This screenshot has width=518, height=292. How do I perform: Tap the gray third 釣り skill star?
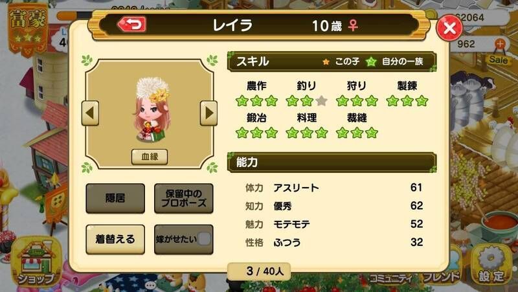(x=321, y=101)
